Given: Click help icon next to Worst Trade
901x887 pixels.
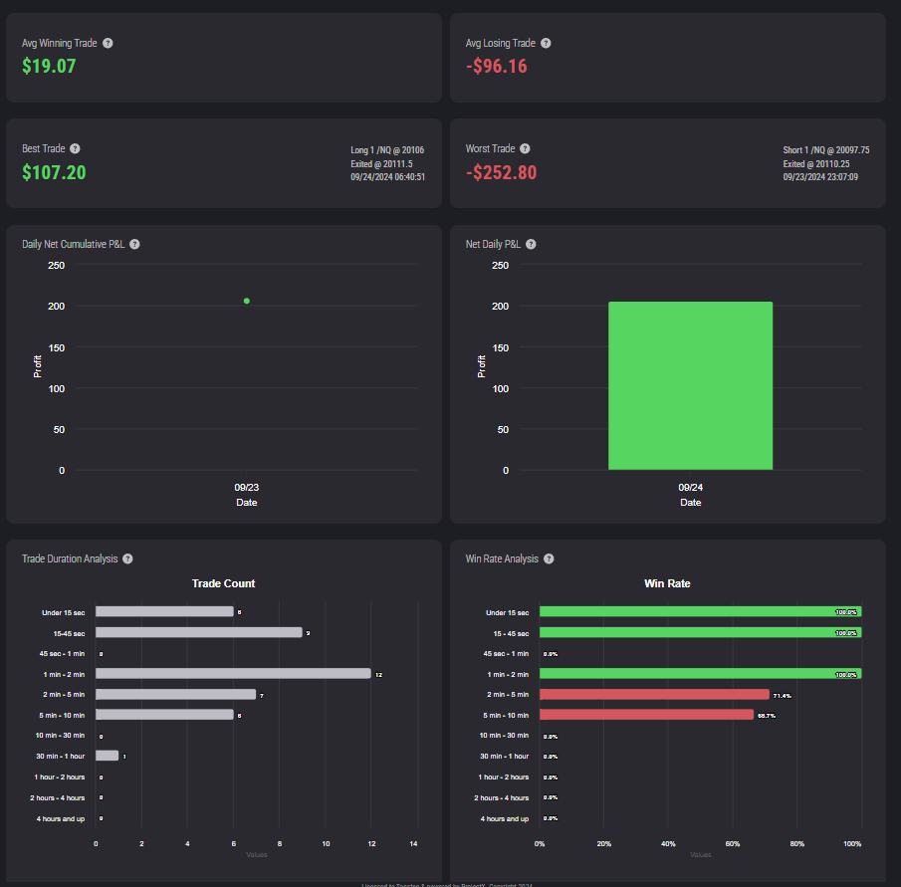Looking at the screenshot, I should (525, 148).
